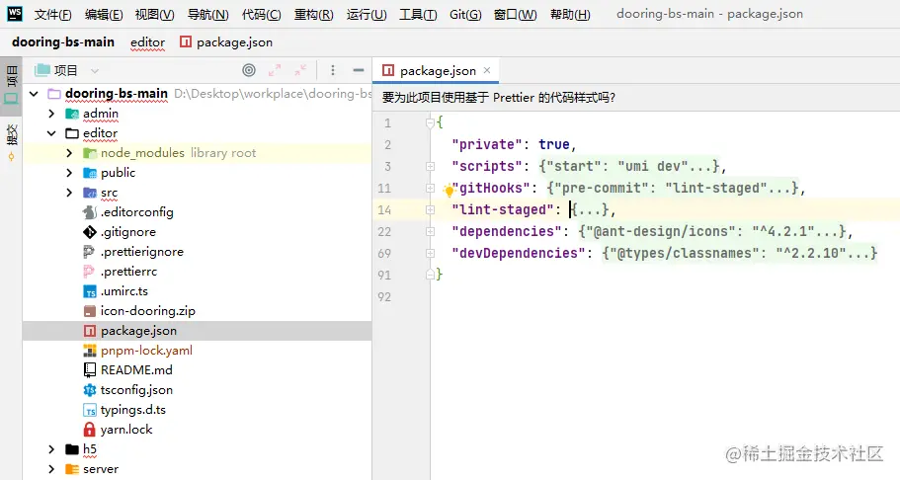The image size is (900, 480).
Task: Select the public folder icon
Action: tap(90, 173)
